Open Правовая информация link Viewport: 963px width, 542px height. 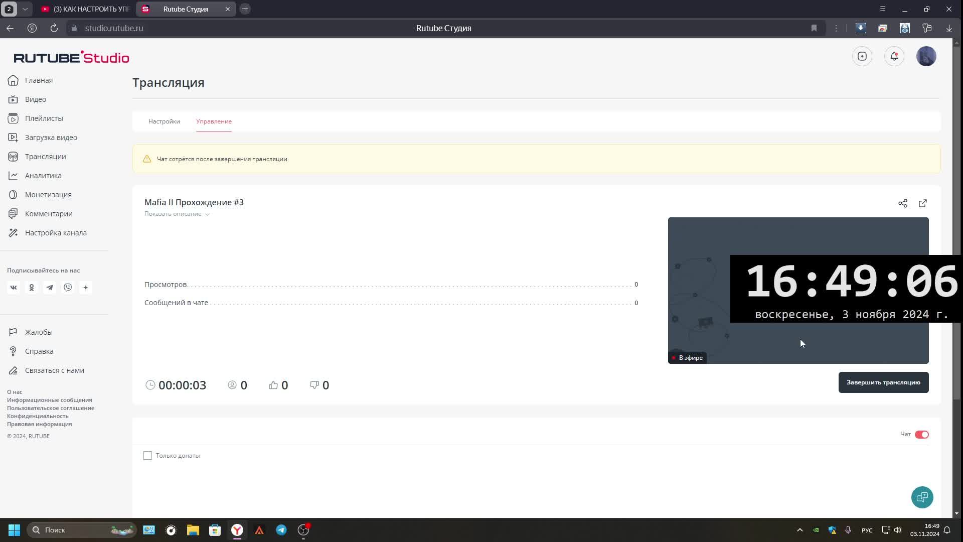40,424
